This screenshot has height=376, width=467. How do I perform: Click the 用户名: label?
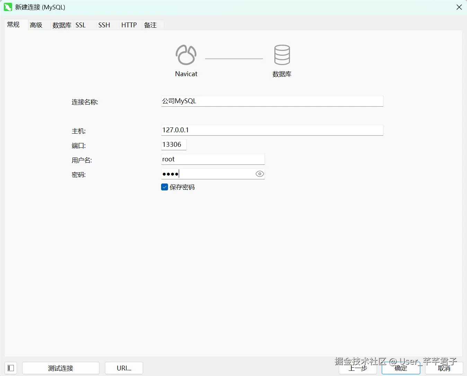(82, 160)
